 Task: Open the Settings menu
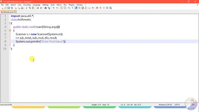[45, 5]
